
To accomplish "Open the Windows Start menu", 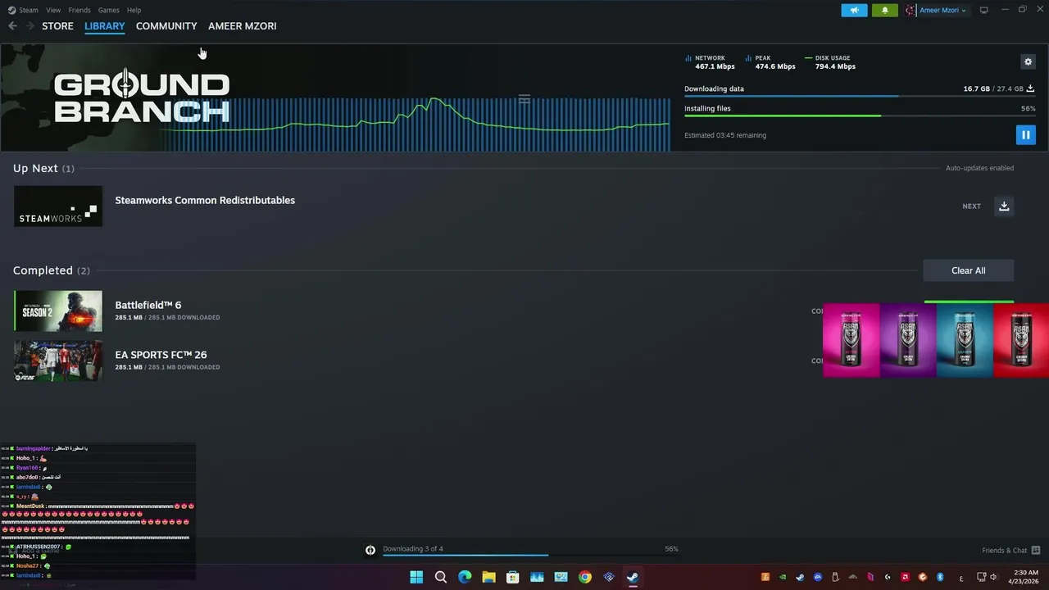I will coord(416,577).
